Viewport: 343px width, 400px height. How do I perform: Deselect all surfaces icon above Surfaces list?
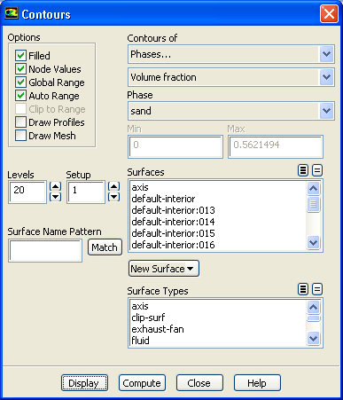click(x=317, y=170)
